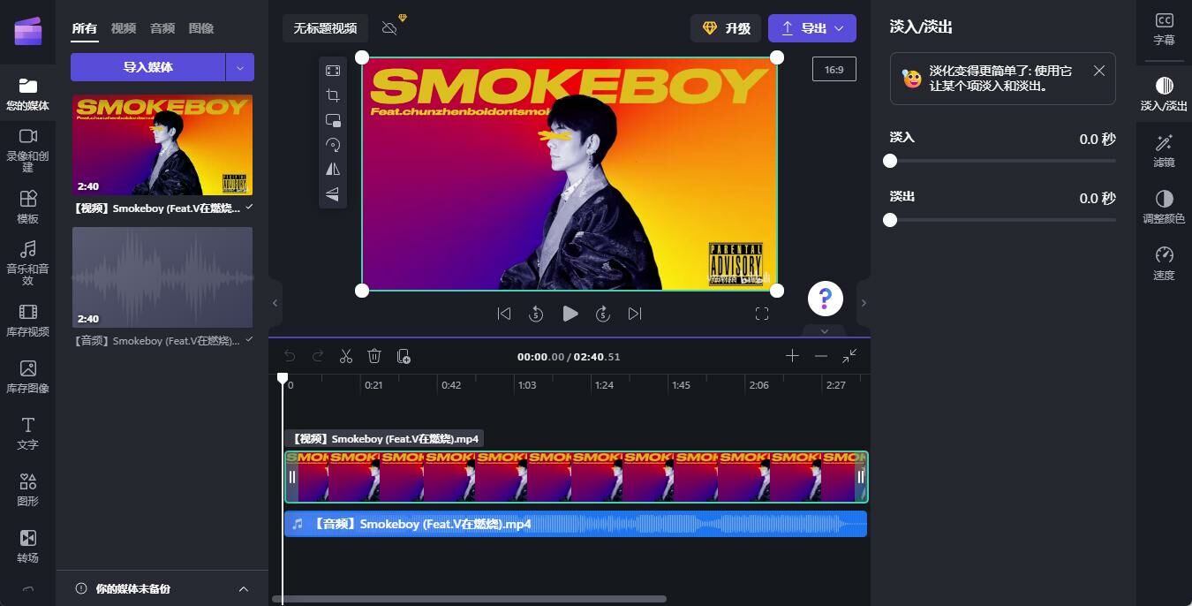Skip to the start of the video
Viewport: 1192px width, 606px height.
point(504,314)
